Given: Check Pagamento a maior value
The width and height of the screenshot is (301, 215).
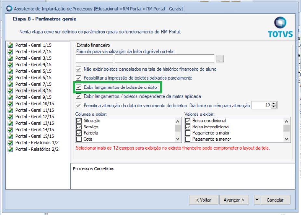Looking at the screenshot, I should tap(188, 133).
